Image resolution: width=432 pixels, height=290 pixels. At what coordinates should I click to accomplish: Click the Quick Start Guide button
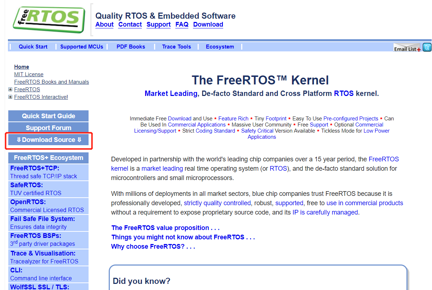click(48, 116)
